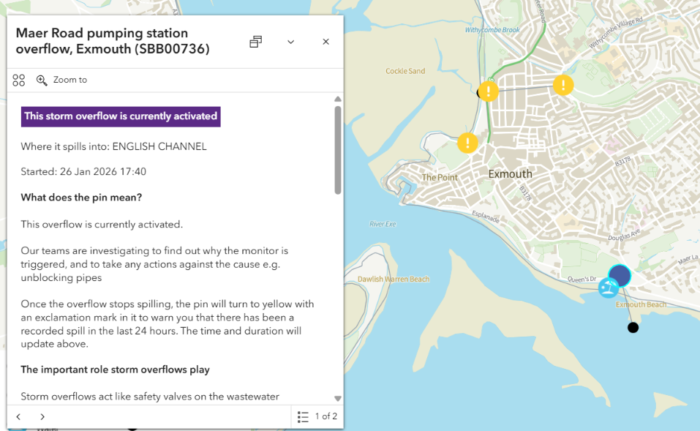Click the Exmouth town label on the map
The width and height of the screenshot is (700, 431).
pyautogui.click(x=510, y=174)
